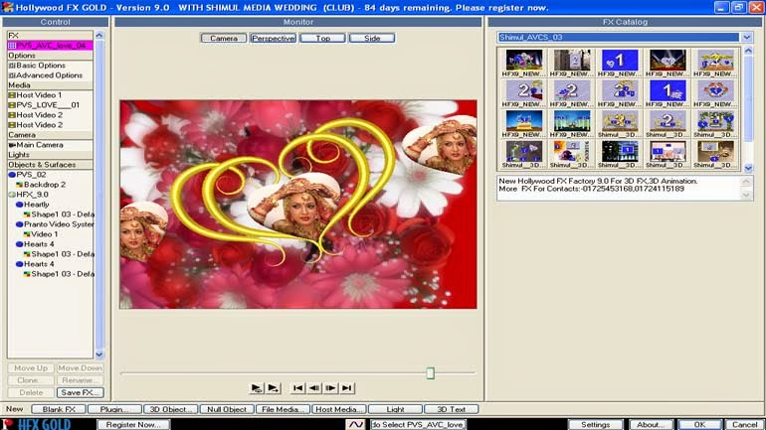Click the Move Up button
This screenshot has height=430, width=766.
tap(31, 368)
